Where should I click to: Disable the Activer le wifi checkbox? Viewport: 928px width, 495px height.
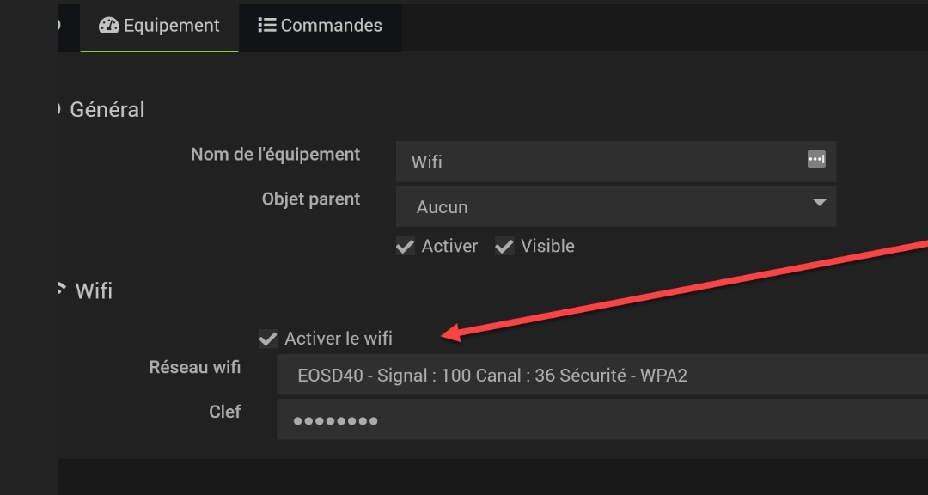pos(268,339)
